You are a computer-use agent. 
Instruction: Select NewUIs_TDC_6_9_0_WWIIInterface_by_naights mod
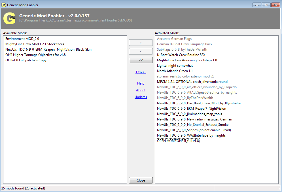(191, 136)
